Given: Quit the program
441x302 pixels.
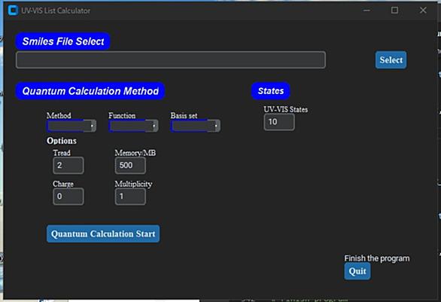Looking at the screenshot, I should 357,271.
